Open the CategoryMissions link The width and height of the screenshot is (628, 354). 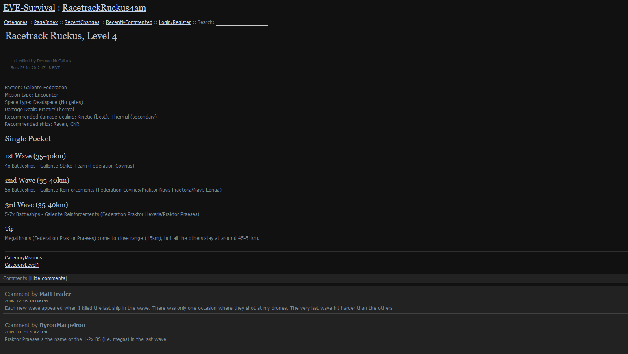click(23, 258)
